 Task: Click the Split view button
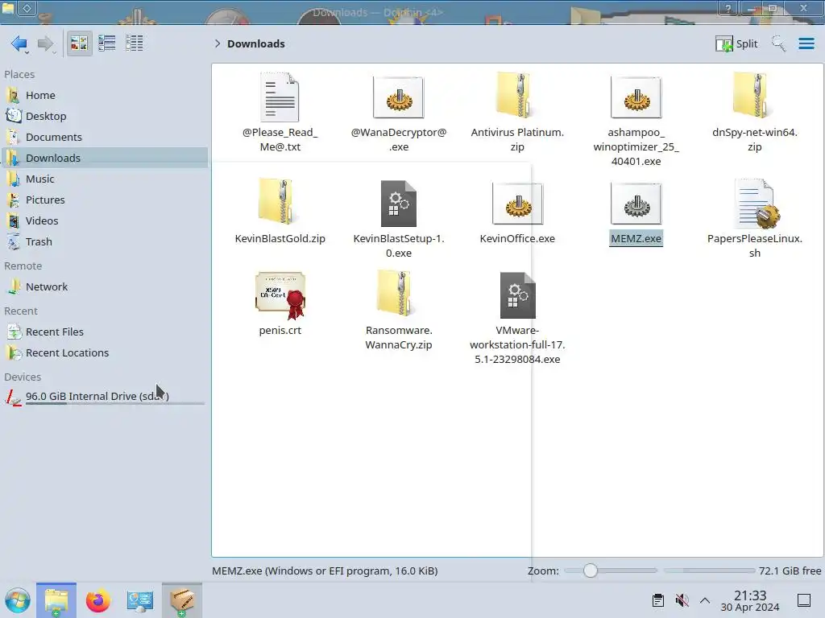pyautogui.click(x=736, y=43)
